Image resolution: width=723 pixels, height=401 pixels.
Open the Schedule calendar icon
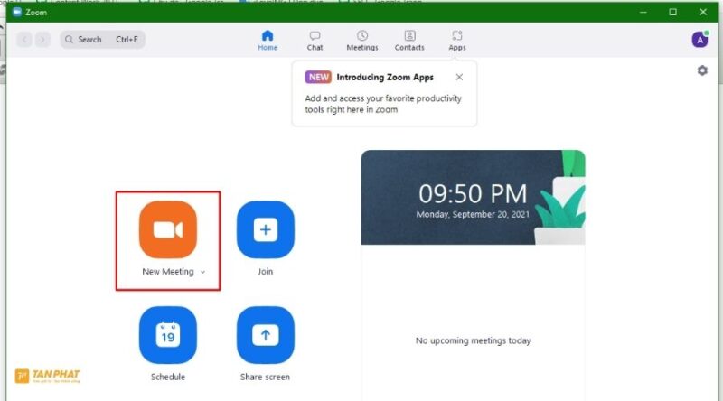tap(168, 335)
